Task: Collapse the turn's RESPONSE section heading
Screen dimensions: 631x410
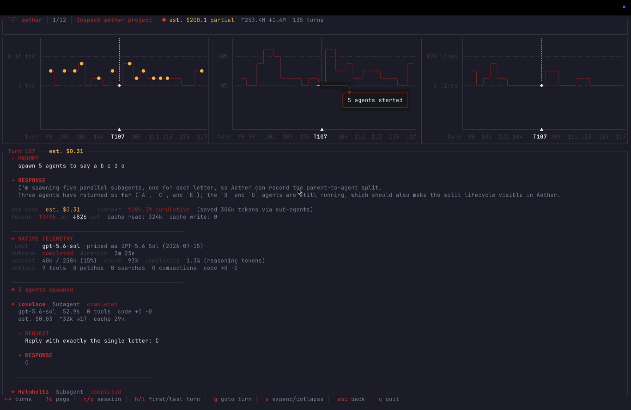Action: (32, 180)
